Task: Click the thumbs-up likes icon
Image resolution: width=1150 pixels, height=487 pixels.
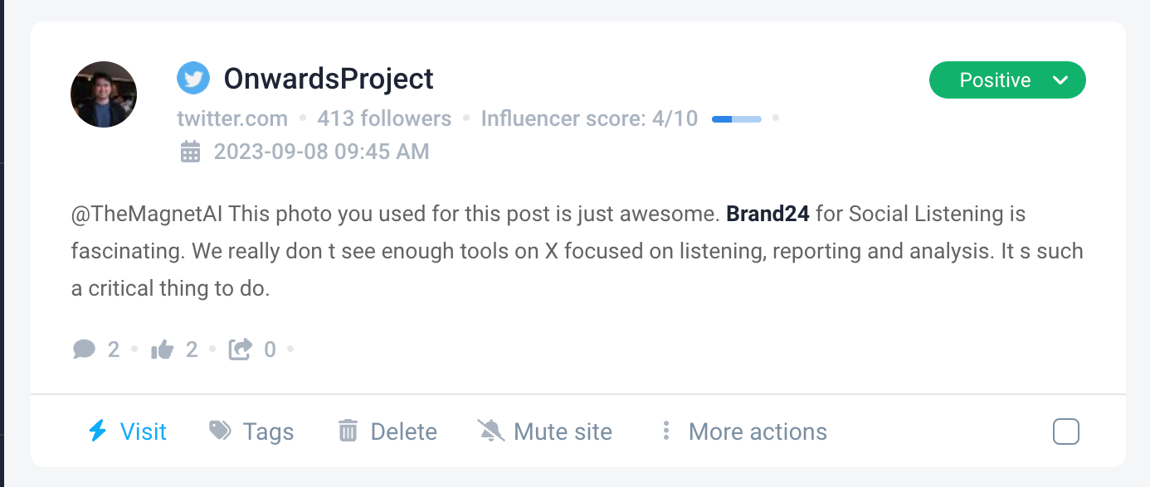Action: click(x=162, y=350)
